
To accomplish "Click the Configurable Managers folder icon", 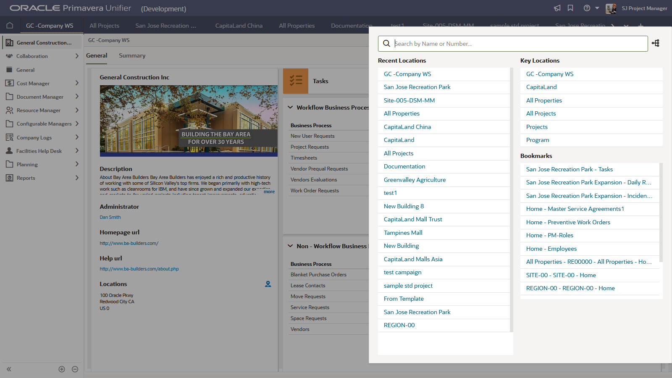I will (9, 123).
